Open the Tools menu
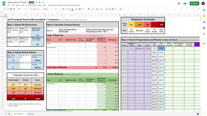This screenshot has height=116, width=207. tap(39, 5)
